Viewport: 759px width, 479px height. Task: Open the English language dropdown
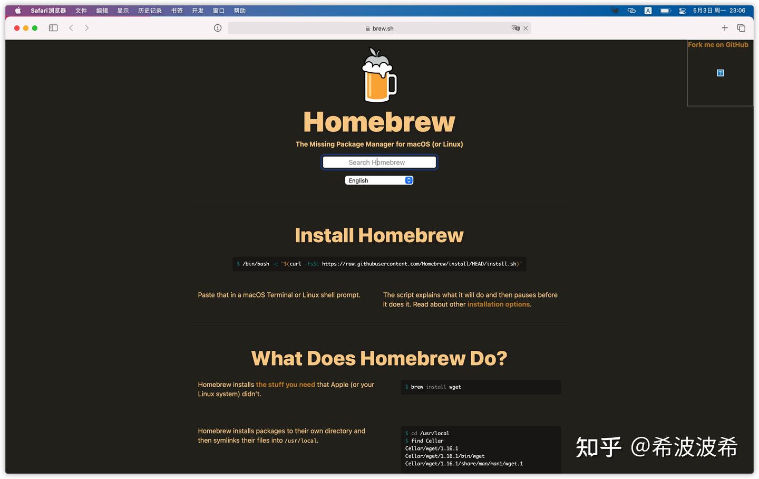coord(379,180)
